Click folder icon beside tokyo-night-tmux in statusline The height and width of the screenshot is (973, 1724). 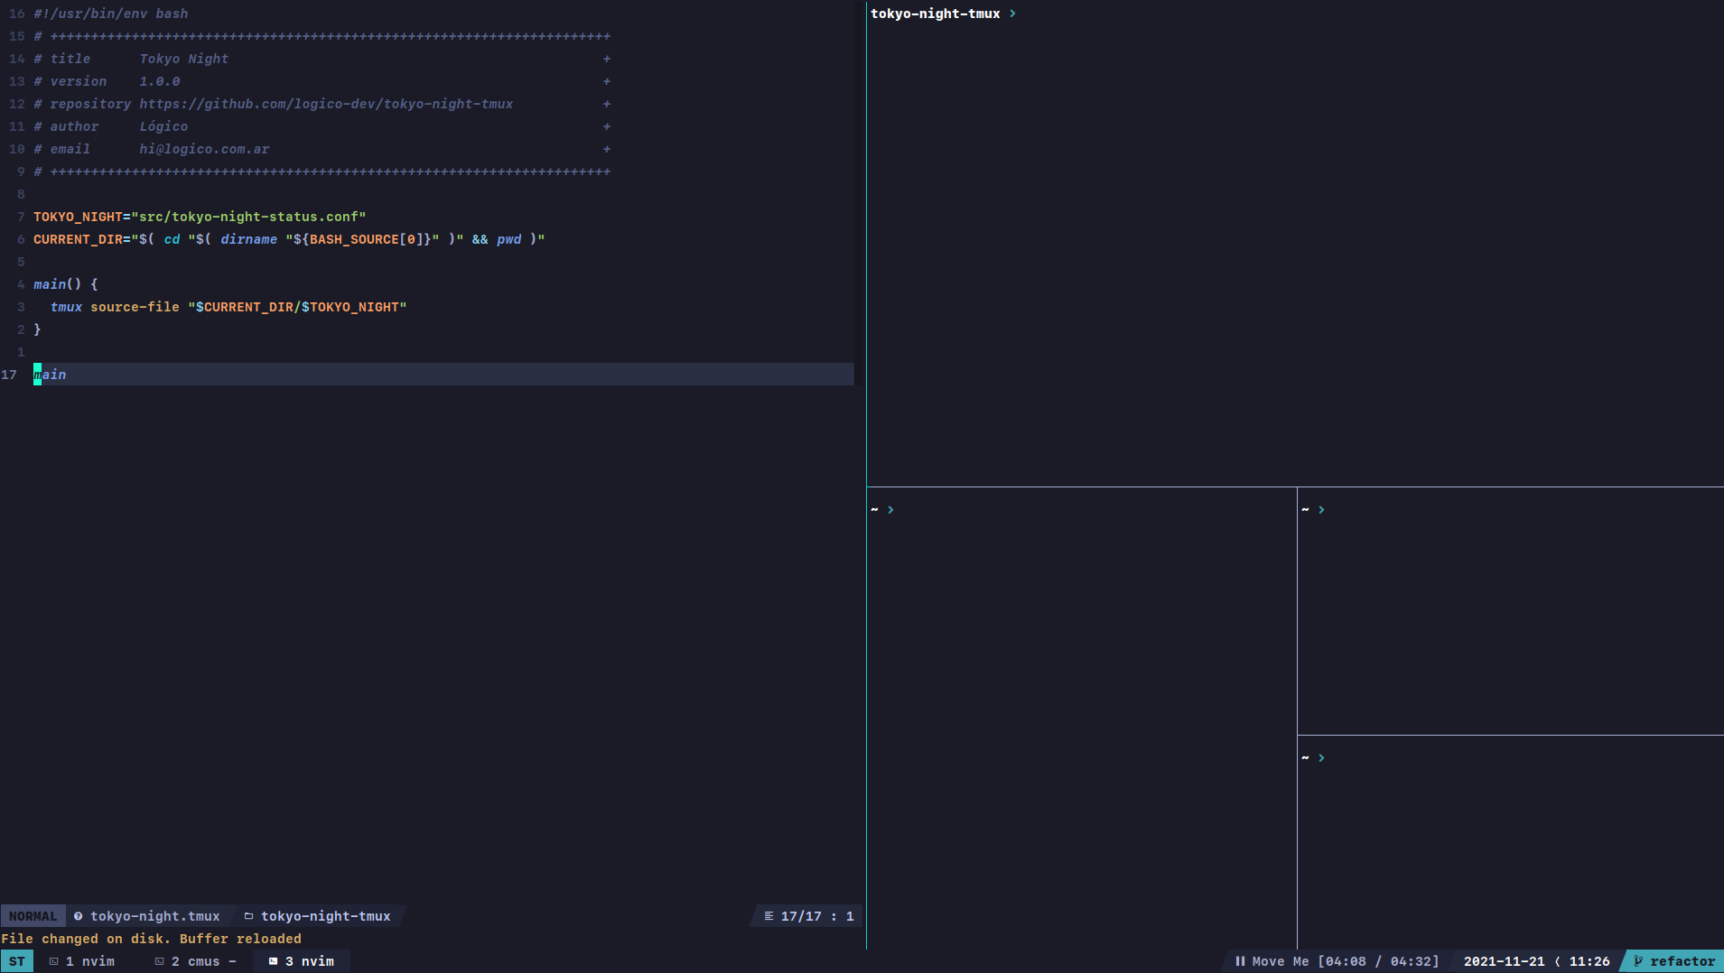249,916
